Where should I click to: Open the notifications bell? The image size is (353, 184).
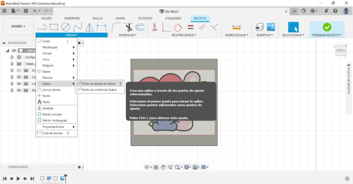[327, 11]
